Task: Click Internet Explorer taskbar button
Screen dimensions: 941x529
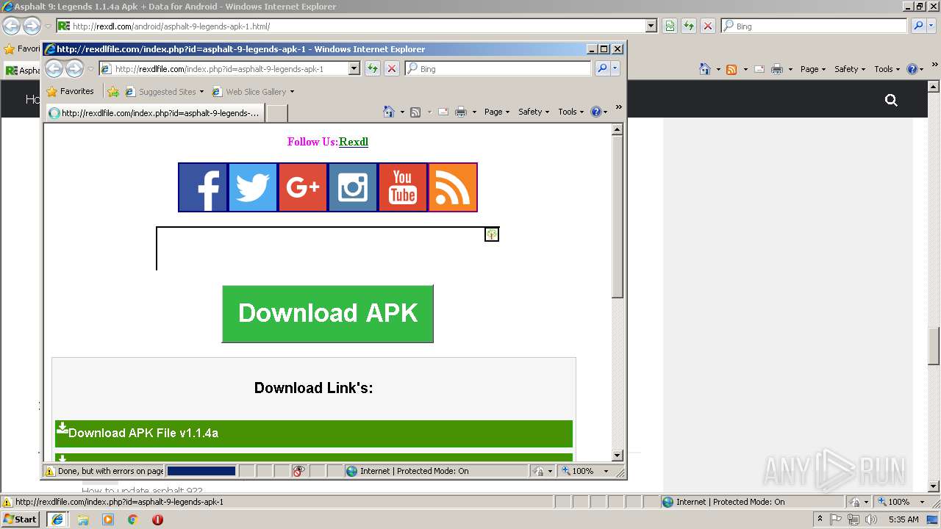Action: pos(57,519)
